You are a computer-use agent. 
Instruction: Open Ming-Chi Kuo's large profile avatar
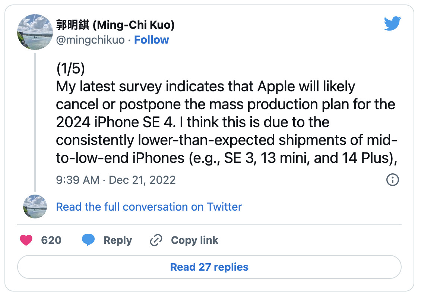[35, 32]
